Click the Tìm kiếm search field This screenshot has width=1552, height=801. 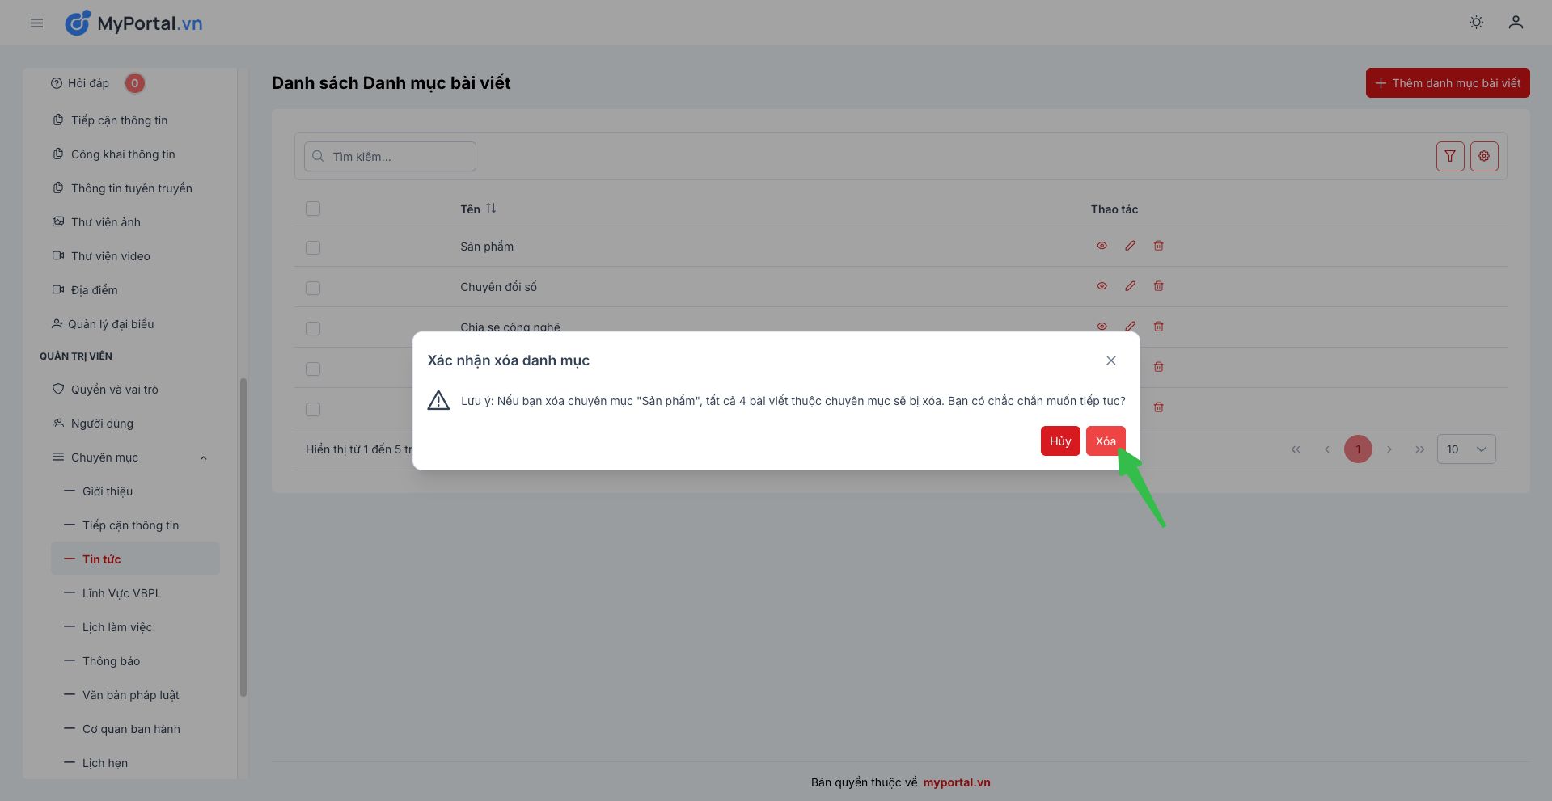390,157
